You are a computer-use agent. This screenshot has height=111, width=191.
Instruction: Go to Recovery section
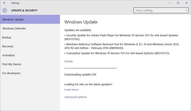click(x=30, y=46)
